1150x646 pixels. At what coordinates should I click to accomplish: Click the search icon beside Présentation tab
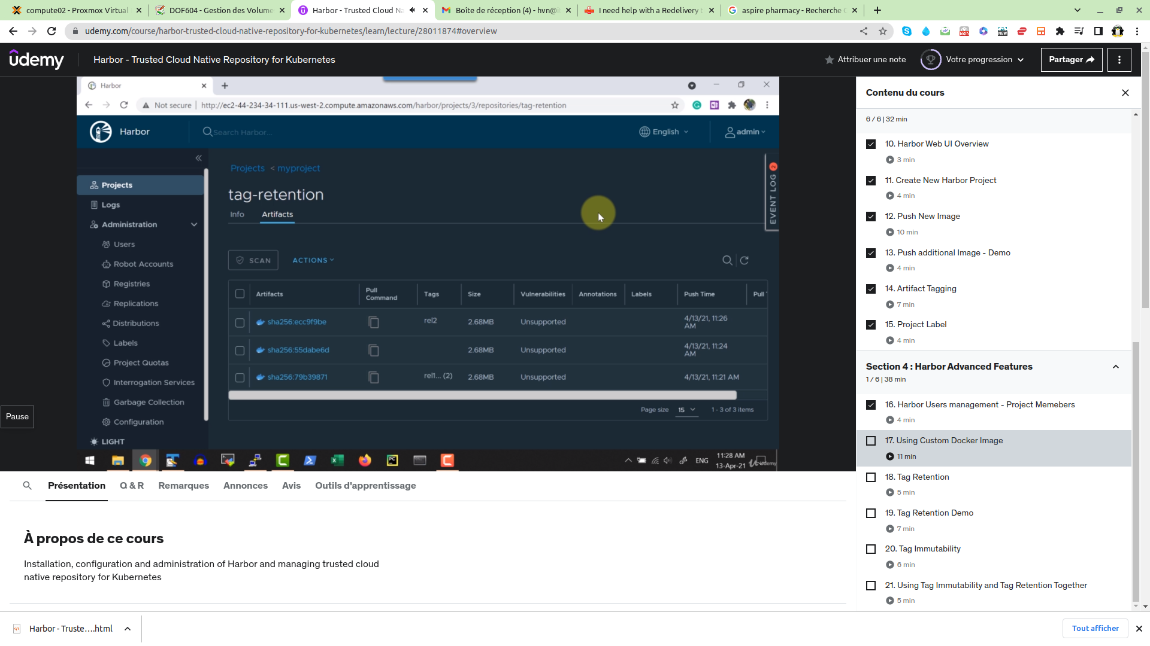28,486
